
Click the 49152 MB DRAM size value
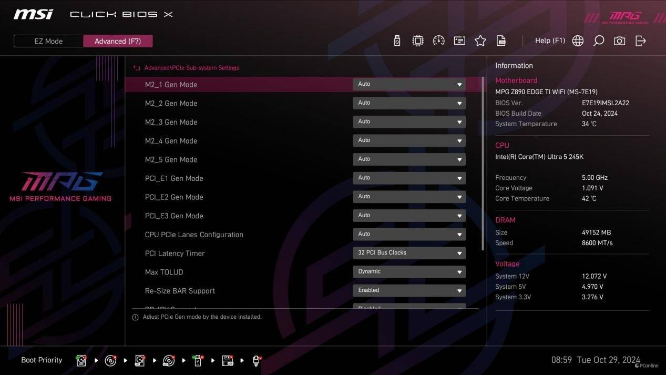point(596,232)
